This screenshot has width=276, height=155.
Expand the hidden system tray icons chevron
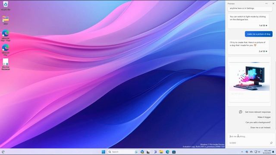242,152
